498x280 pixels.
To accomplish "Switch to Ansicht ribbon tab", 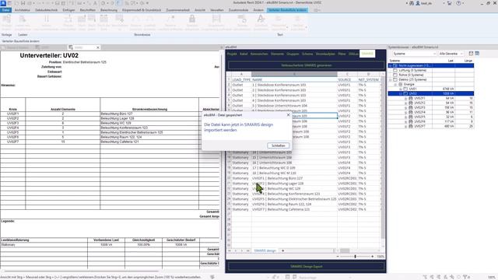I will tap(200, 10).
